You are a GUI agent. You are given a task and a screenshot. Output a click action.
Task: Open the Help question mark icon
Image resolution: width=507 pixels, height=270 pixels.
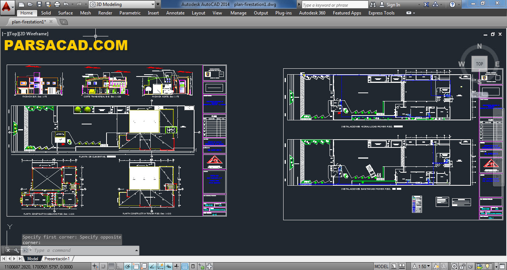(x=452, y=5)
